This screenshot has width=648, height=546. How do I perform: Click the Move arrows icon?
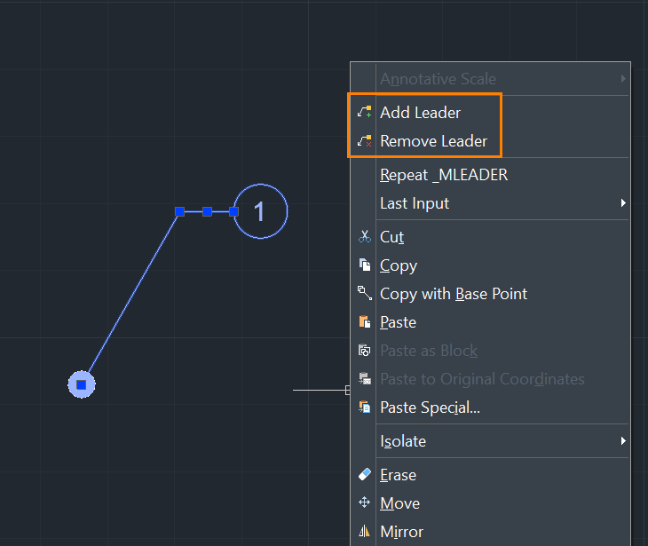coord(364,502)
